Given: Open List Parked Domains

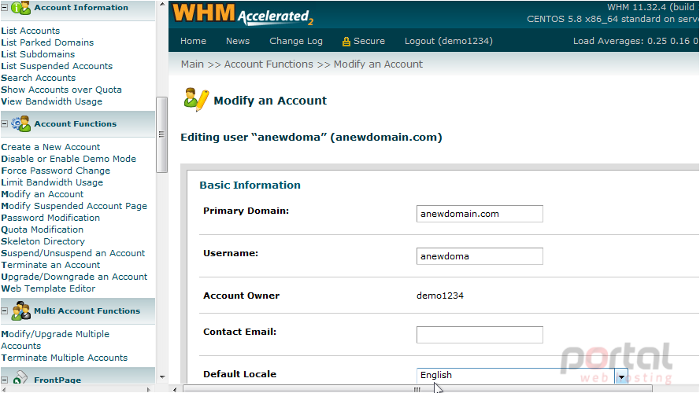Looking at the screenshot, I should click(x=47, y=42).
